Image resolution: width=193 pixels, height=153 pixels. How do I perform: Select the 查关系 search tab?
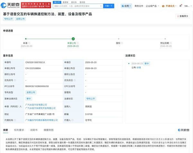click(74, 2)
